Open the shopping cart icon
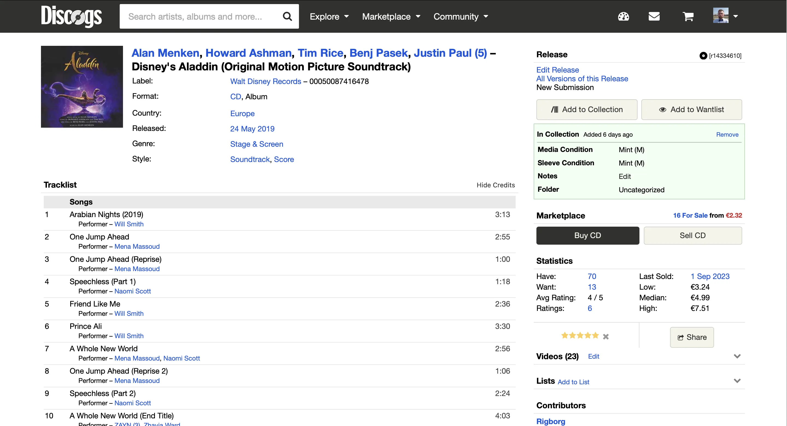This screenshot has width=787, height=426. [688, 17]
